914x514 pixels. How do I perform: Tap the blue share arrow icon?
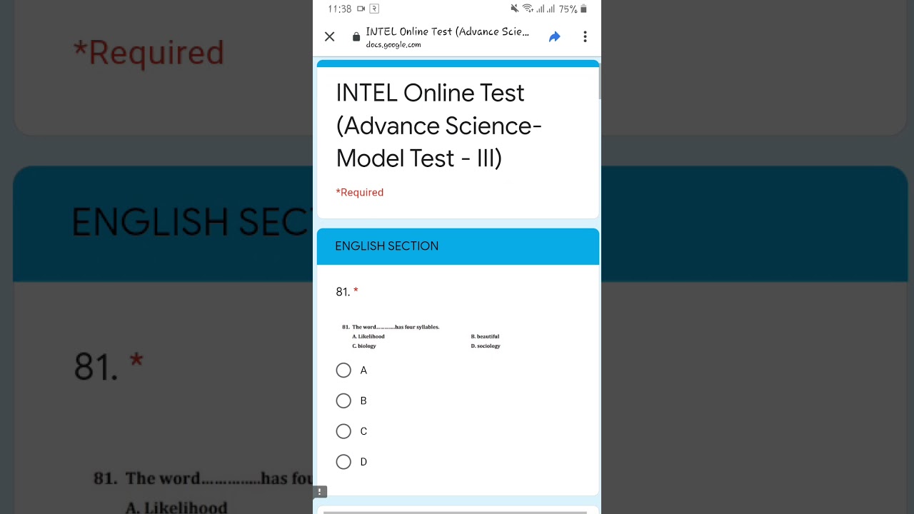(554, 36)
